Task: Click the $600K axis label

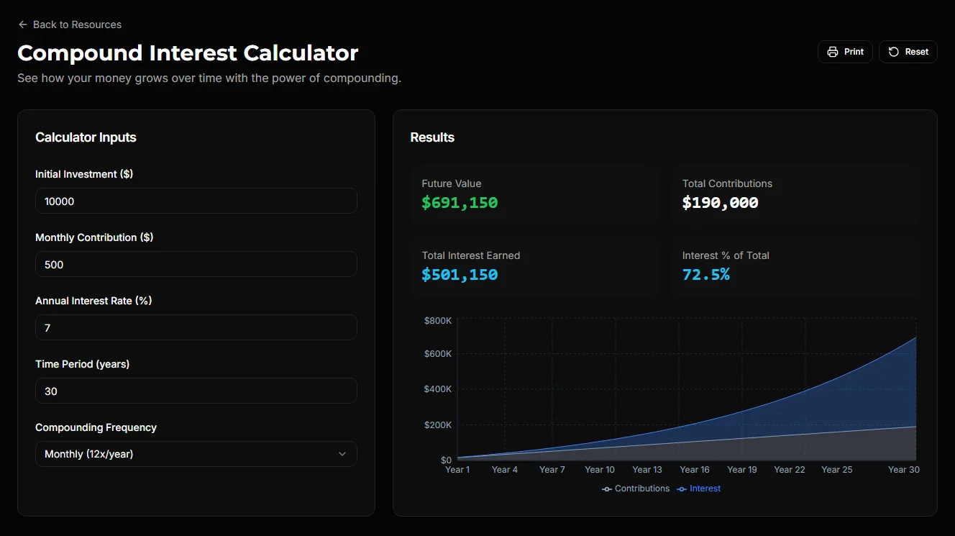Action: 438,354
